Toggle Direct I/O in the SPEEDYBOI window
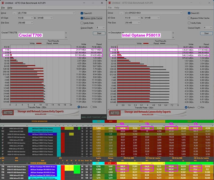The height and width of the screenshot is (180, 214). [189, 13]
